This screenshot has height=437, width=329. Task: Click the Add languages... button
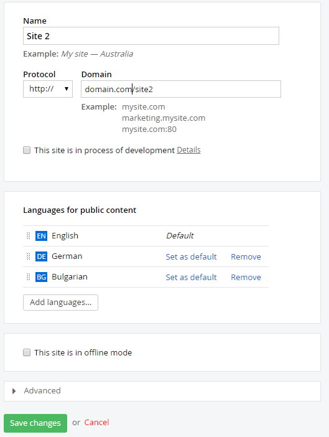pos(60,303)
